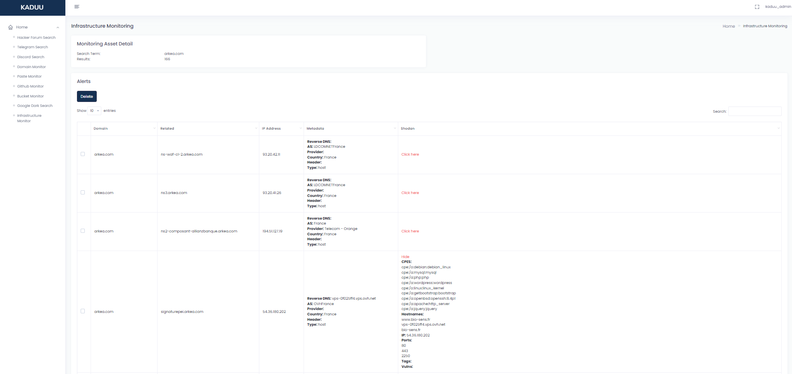792x374 pixels.
Task: Open Domain Monitor page
Action: (31, 67)
